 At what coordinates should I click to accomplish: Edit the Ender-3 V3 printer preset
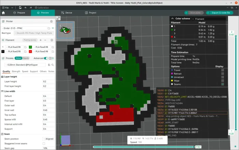(49, 28)
